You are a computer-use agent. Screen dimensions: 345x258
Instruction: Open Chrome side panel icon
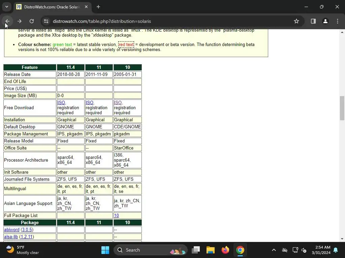(x=313, y=21)
